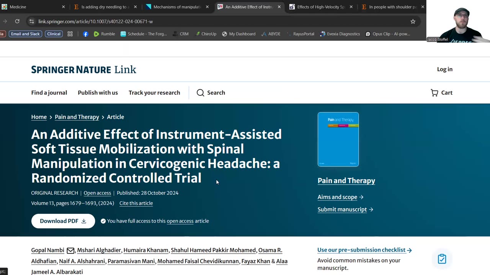Open author Humaira Khanam
The width and height of the screenshot is (490, 275).
[x=146, y=250]
